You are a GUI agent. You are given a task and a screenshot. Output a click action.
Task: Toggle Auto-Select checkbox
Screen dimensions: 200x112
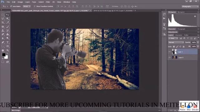coord(11,6)
